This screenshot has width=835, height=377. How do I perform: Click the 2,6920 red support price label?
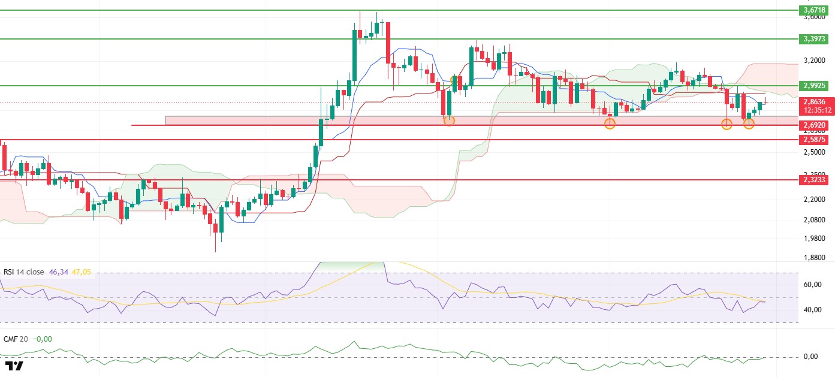tap(813, 125)
